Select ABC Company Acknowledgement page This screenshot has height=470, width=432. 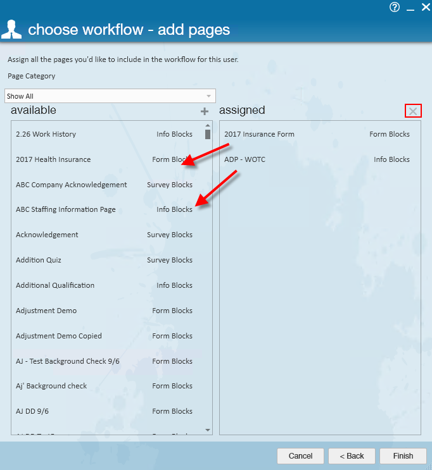coord(104,185)
